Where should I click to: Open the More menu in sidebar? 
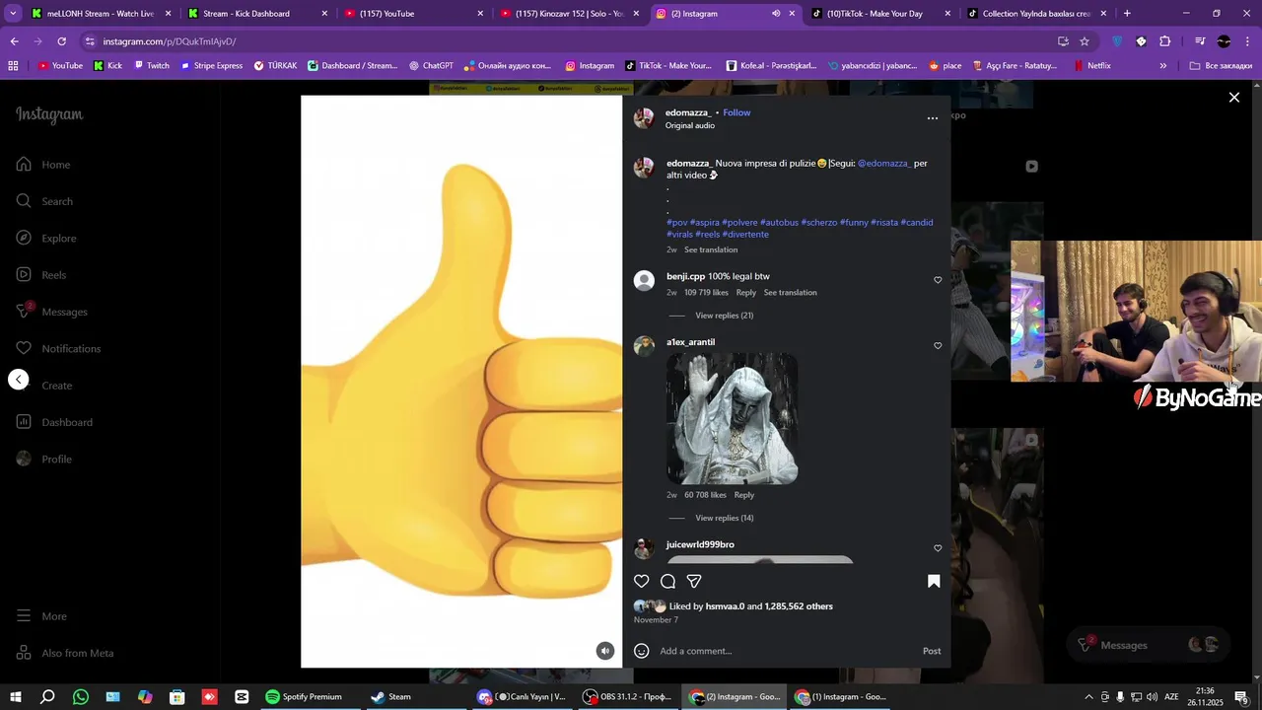point(41,616)
